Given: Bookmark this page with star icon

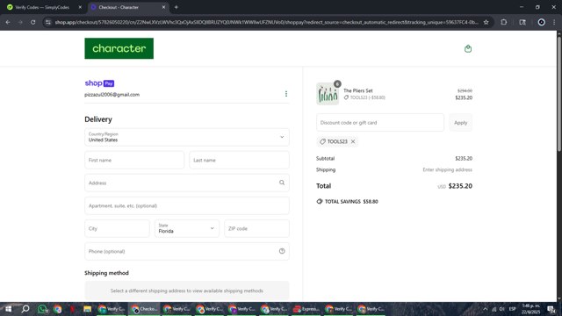Looking at the screenshot, I should click(486, 22).
